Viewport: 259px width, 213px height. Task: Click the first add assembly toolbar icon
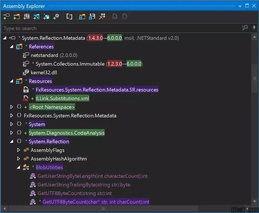[x=6, y=17]
